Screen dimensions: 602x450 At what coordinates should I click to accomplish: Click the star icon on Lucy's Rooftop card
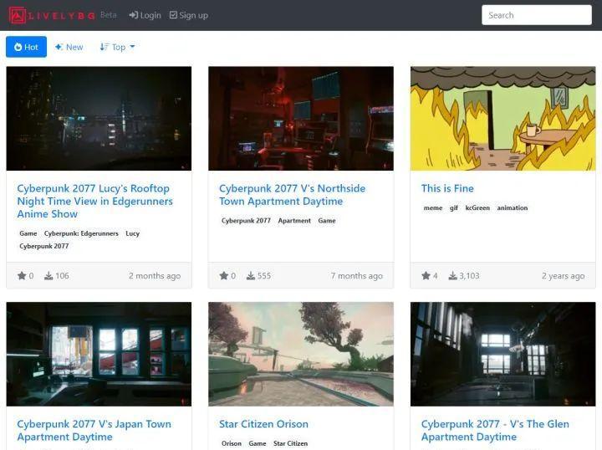[22, 275]
